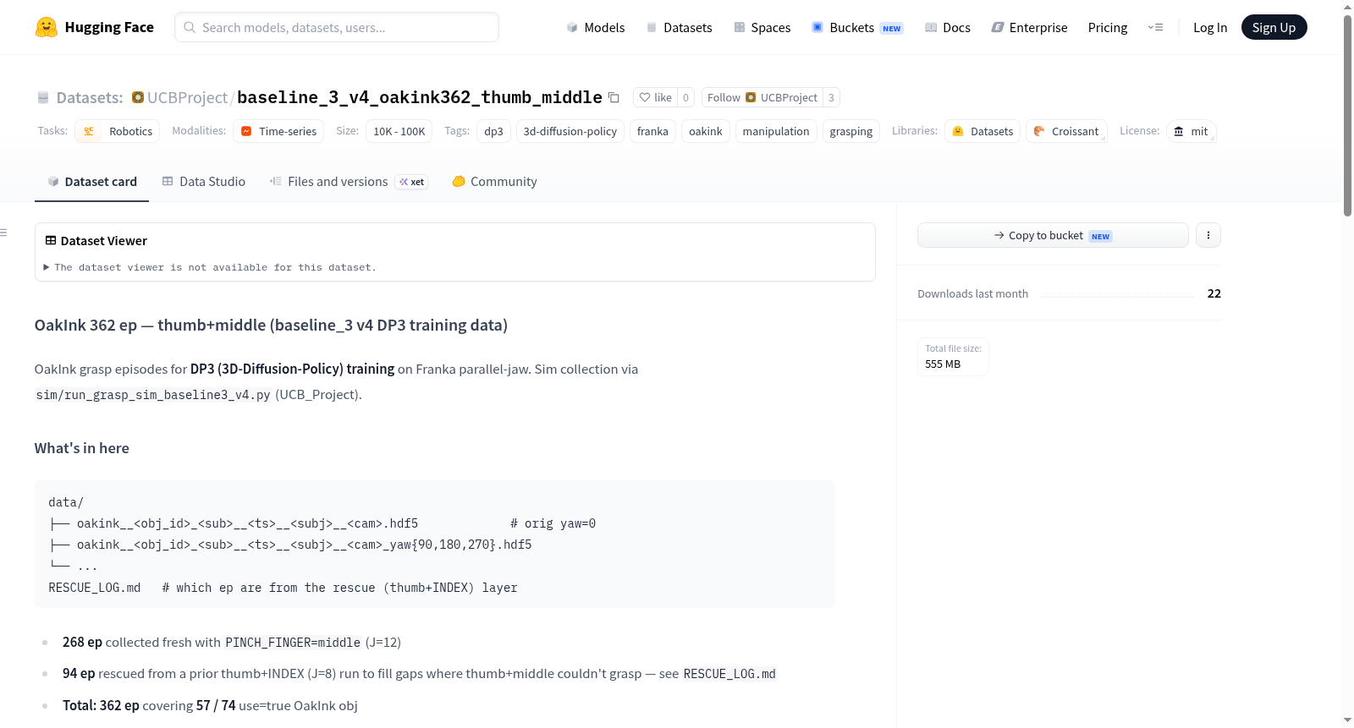Click the Datasets breadcrumb label
This screenshot has width=1354, height=728.
point(89,97)
